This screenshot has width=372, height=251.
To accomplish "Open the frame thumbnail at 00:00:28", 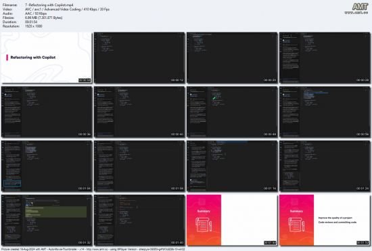I will [x=325, y=58].
